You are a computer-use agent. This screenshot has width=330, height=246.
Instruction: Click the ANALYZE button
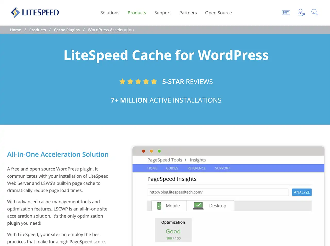pyautogui.click(x=302, y=192)
